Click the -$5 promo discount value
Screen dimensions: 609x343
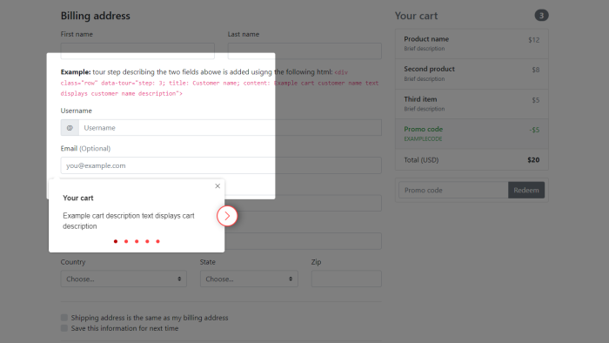(x=534, y=130)
